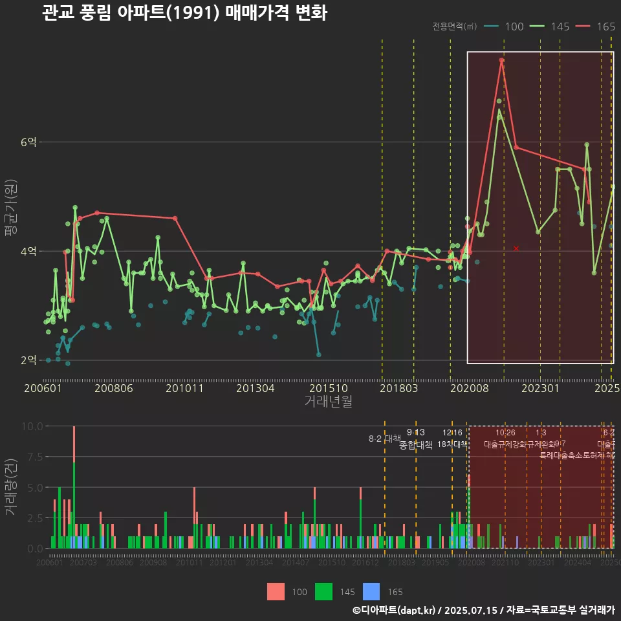Click the '0.0' volume axis label

click(35, 549)
